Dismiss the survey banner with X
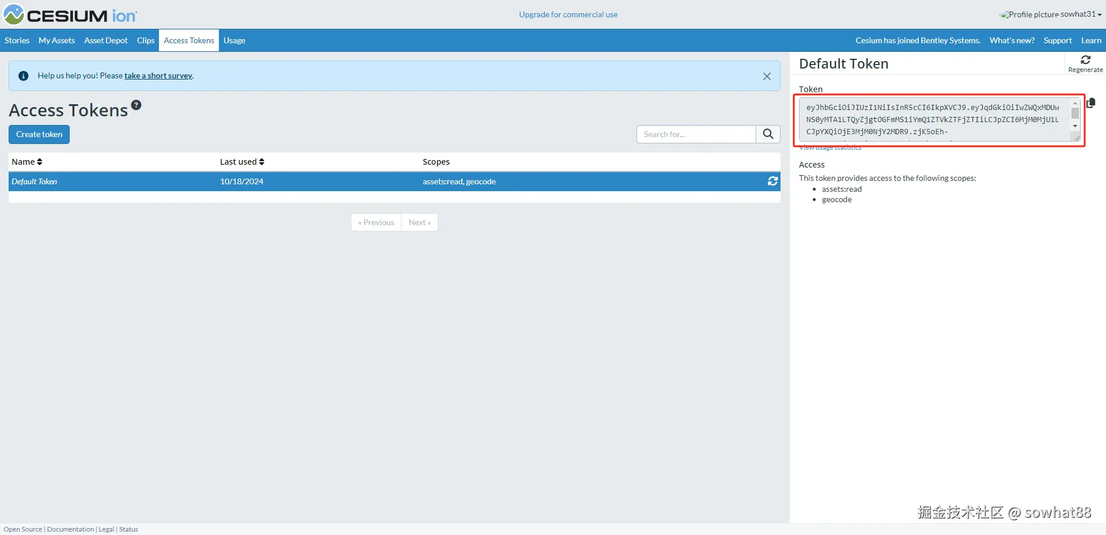 767,76
